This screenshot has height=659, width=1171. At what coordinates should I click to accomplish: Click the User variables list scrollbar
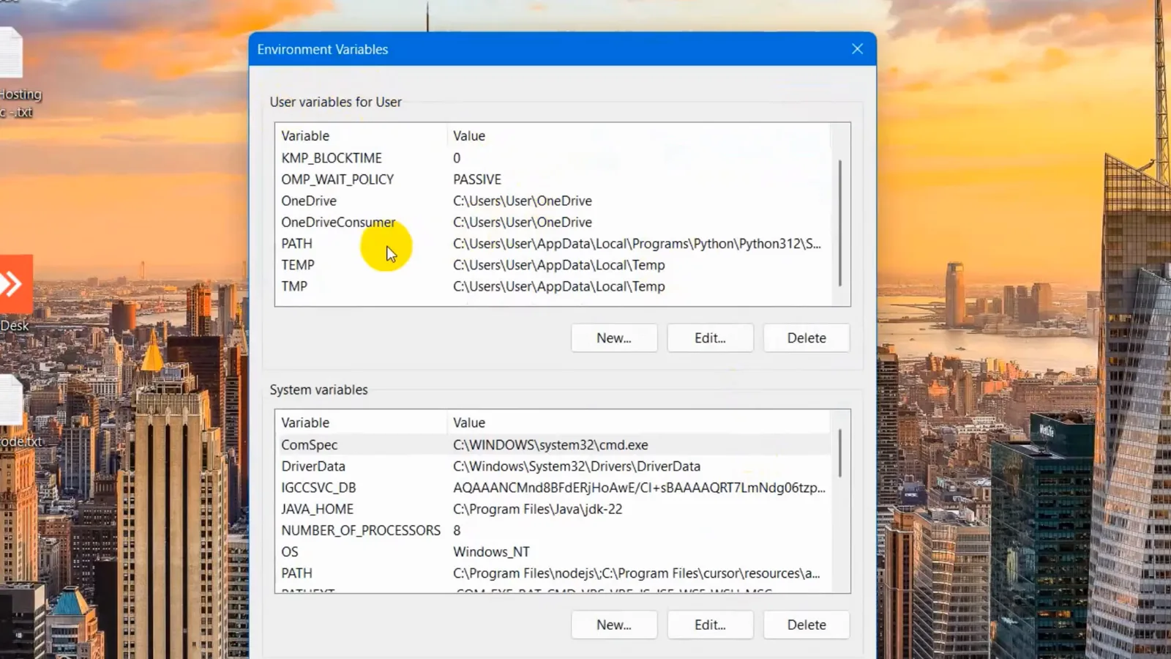pyautogui.click(x=840, y=223)
